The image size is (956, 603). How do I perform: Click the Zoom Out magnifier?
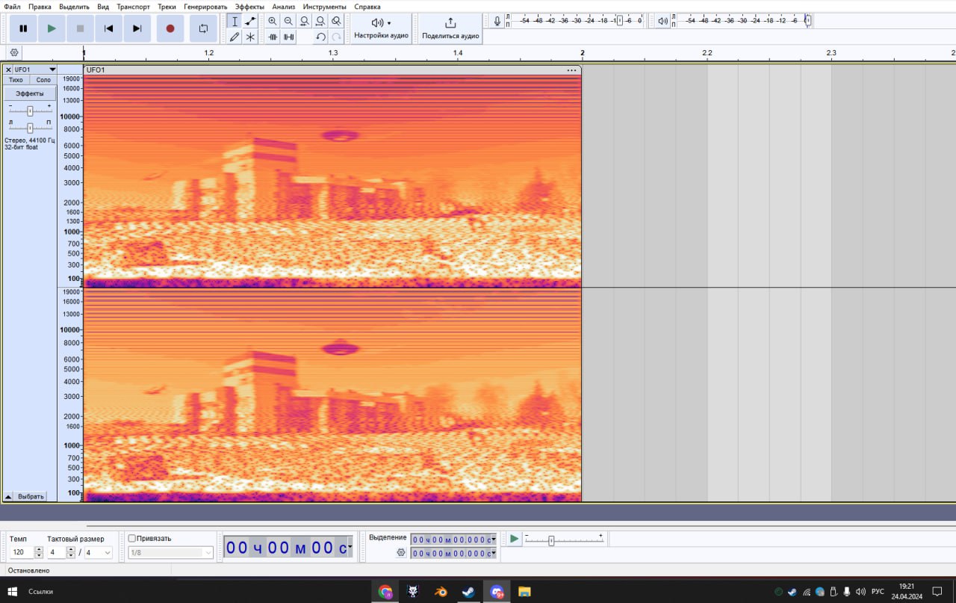point(288,22)
